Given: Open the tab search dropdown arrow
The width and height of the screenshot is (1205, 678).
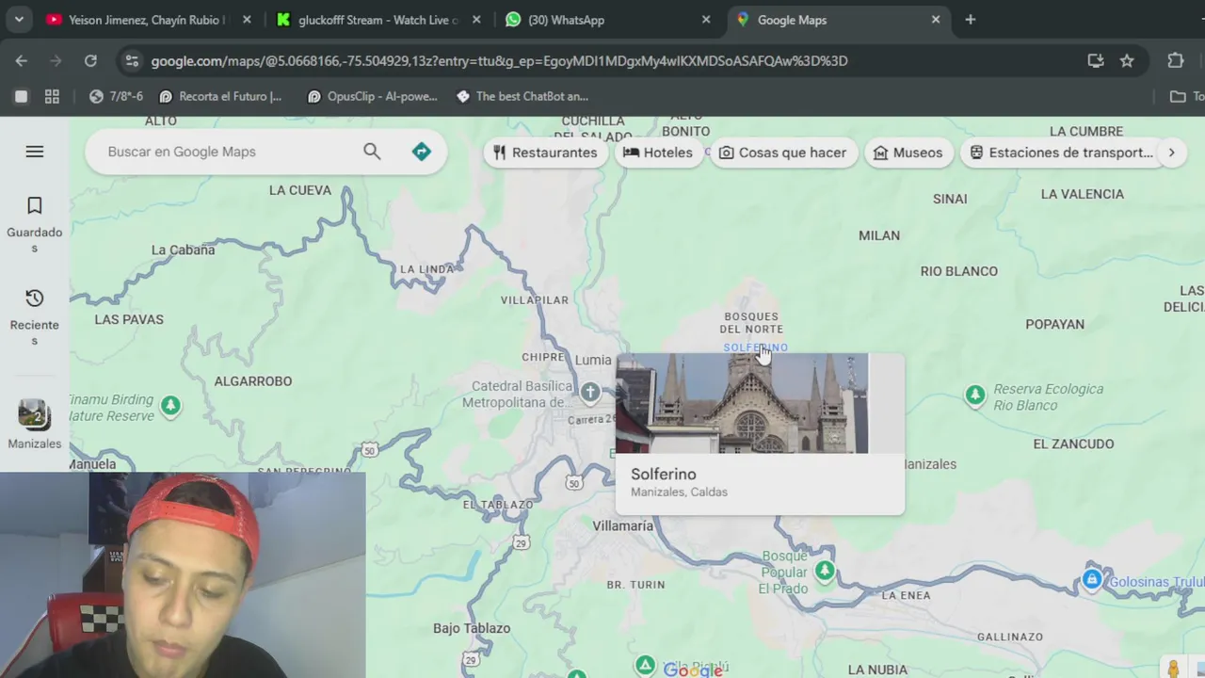Looking at the screenshot, I should (19, 20).
